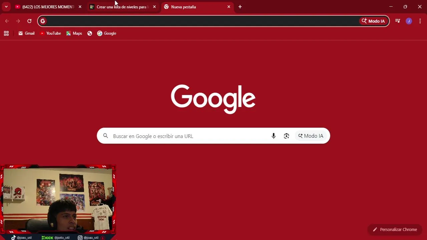Restore down the Chrome window
427x240 pixels.
(405, 7)
